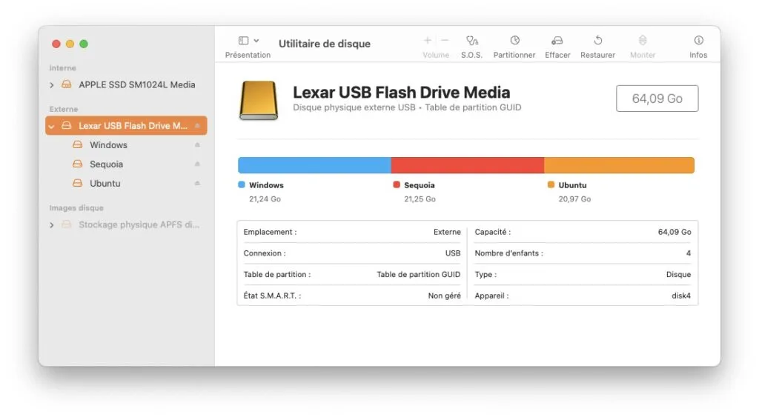The width and height of the screenshot is (759, 417).
Task: Click the yellow minimize window button
Action: (x=70, y=44)
